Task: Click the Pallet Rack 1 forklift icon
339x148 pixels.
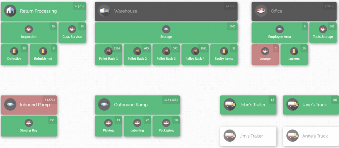Action: 108,51
